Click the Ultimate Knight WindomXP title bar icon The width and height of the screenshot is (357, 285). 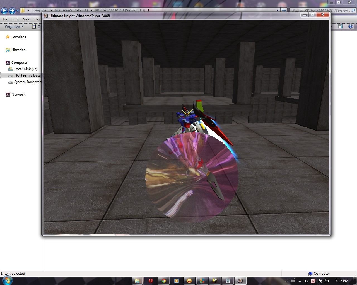46,16
